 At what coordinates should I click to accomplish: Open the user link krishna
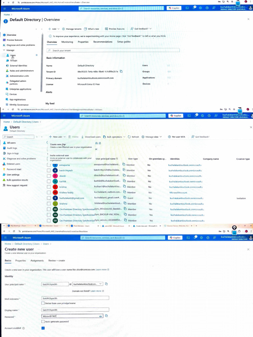[63, 187]
